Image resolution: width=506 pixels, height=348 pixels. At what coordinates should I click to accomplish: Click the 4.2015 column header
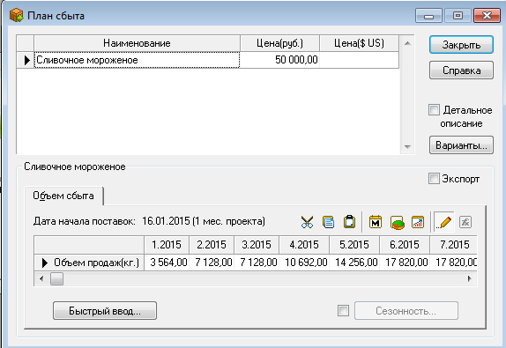(x=304, y=245)
